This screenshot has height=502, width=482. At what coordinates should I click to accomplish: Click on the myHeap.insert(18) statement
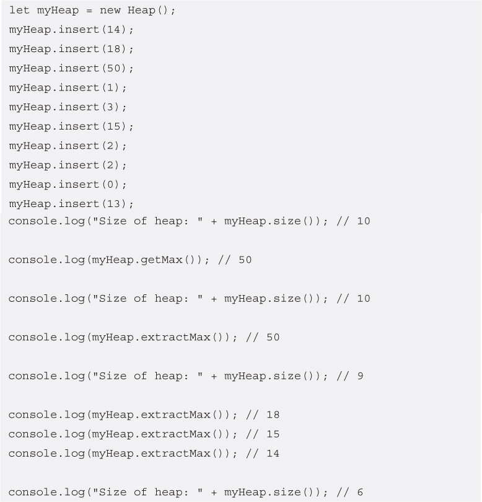pos(71,48)
